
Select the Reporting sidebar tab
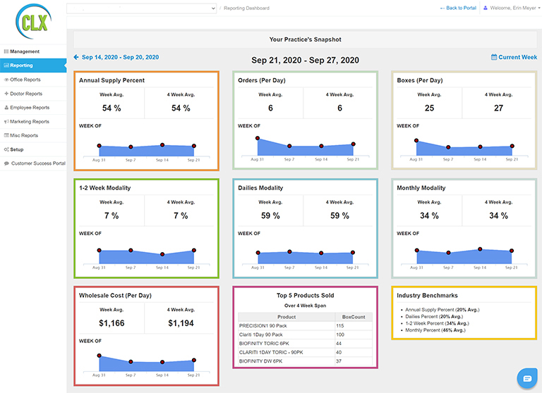pos(33,65)
